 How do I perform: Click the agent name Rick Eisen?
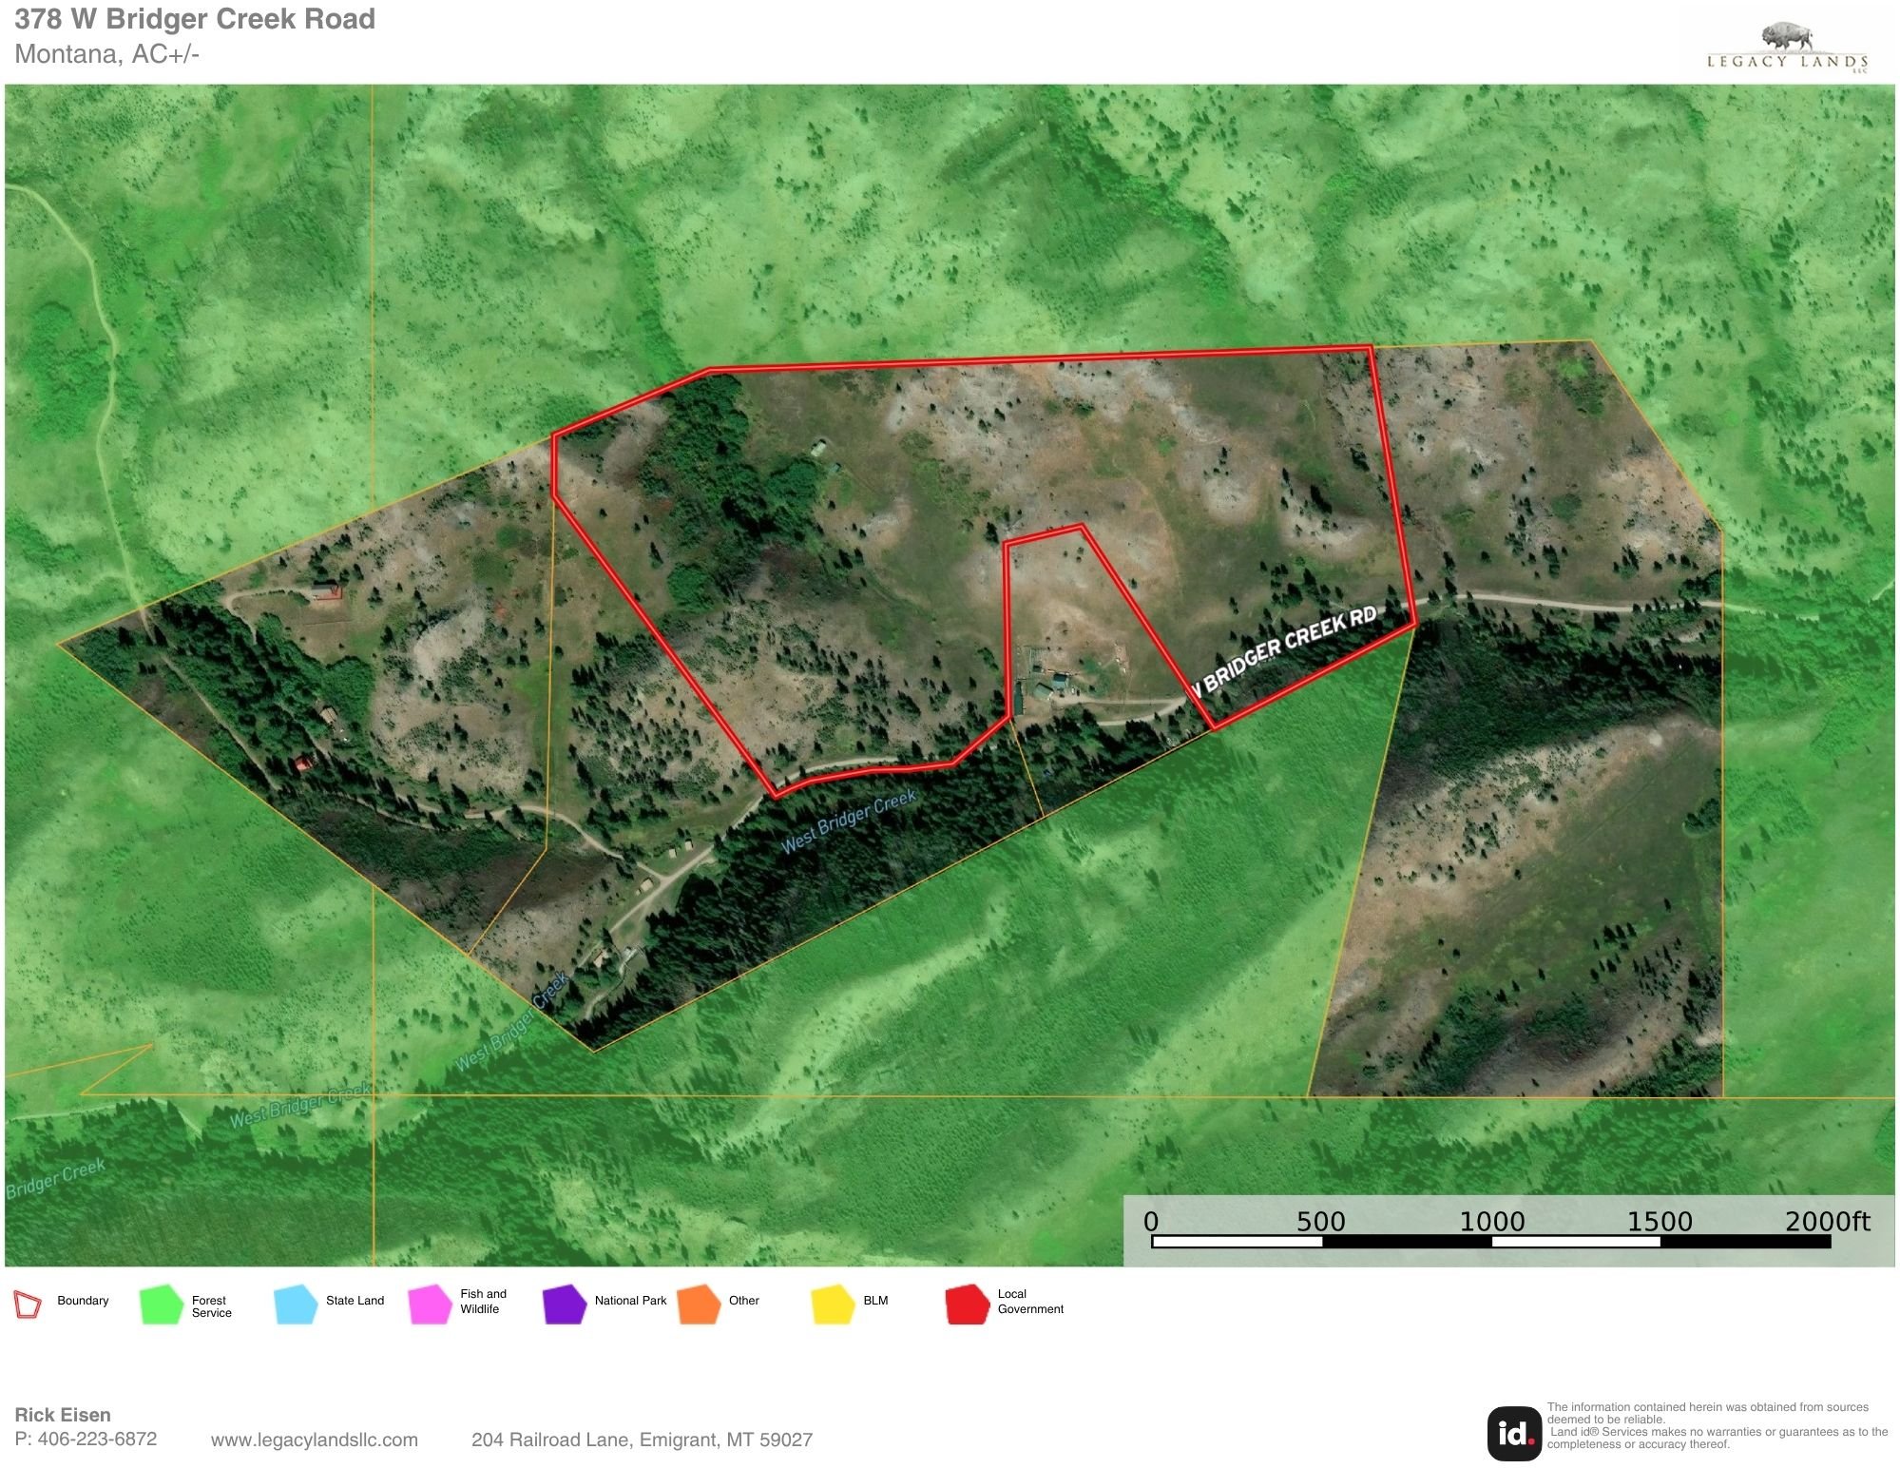click(63, 1415)
